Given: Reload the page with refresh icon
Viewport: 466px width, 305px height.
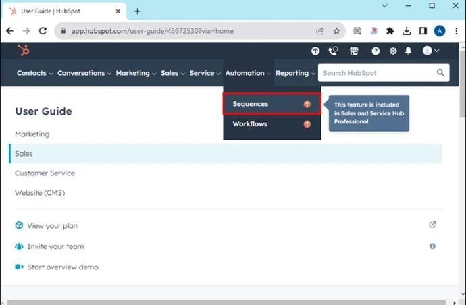Looking at the screenshot, I should (x=43, y=31).
